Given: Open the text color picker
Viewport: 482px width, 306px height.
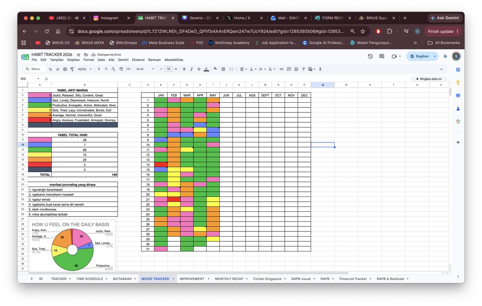Looking at the screenshot, I should (206, 69).
